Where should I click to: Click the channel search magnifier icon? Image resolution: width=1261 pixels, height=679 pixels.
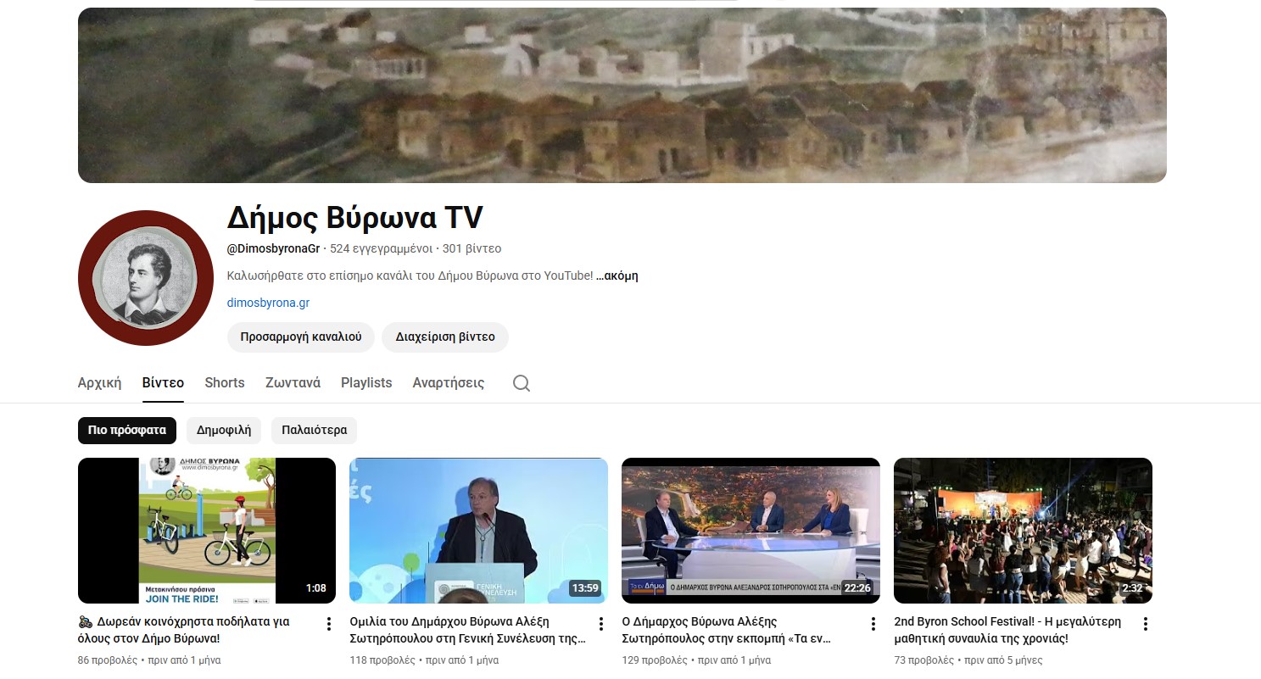coord(522,383)
